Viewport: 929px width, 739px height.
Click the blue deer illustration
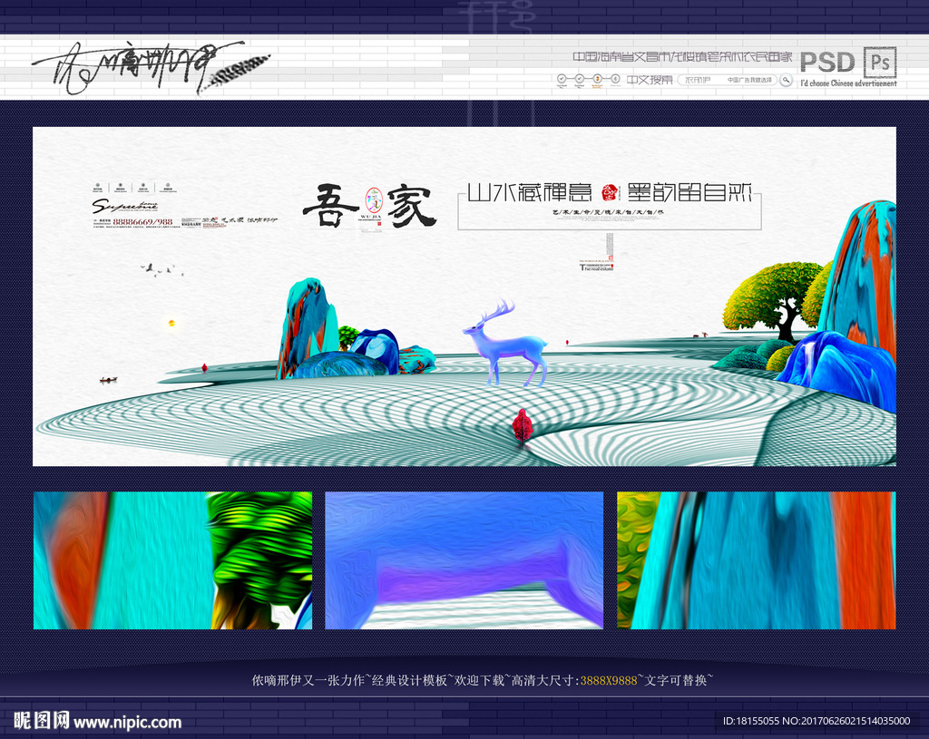[x=508, y=345]
